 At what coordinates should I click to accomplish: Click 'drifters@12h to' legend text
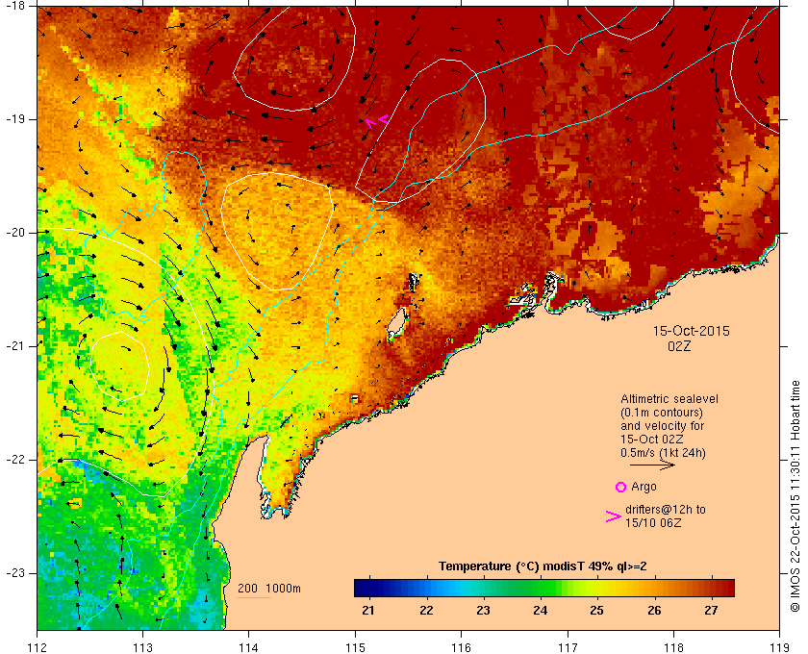coord(666,510)
